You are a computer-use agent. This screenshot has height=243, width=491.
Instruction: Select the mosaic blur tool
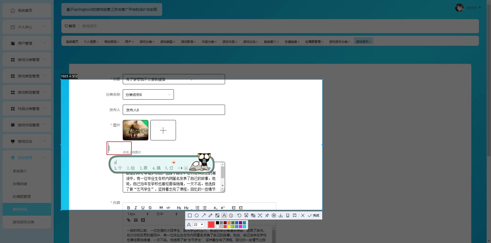(217, 215)
